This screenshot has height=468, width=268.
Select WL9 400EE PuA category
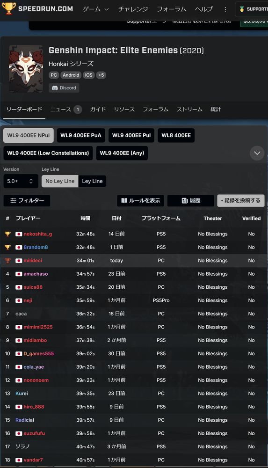tap(80, 135)
